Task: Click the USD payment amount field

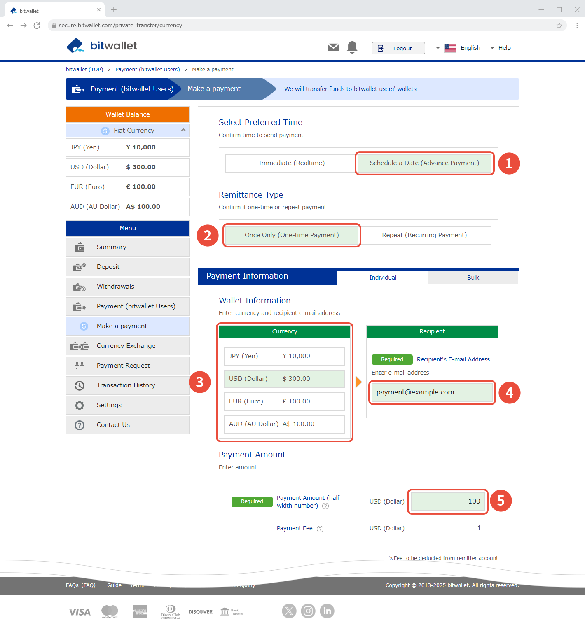Action: pos(448,501)
